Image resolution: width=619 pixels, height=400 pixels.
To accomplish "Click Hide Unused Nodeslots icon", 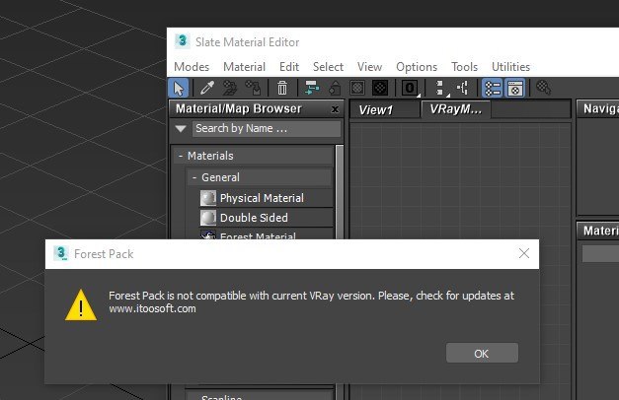I will pyautogui.click(x=335, y=88).
